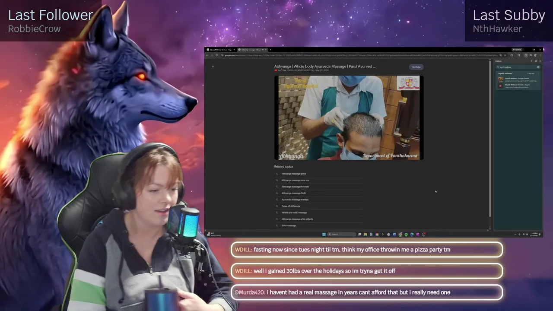The width and height of the screenshot is (553, 311).
Task: Close the History side panel
Action: click(540, 61)
